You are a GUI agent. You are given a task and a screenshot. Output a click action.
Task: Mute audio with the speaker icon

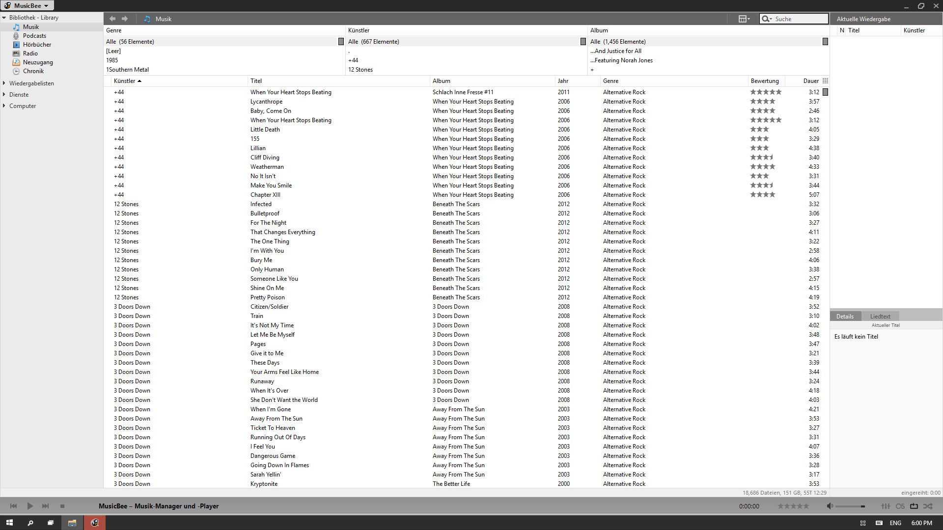(x=830, y=506)
